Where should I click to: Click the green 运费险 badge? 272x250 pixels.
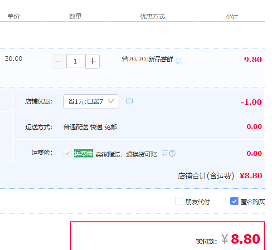pyautogui.click(x=83, y=153)
